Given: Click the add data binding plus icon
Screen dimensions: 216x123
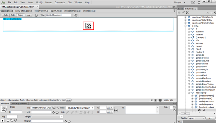Looking at the screenshot, I should [x=179, y=13].
